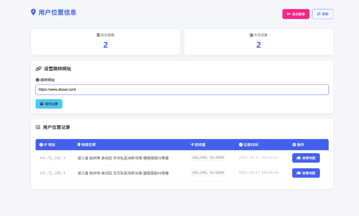Viewport: 359px width, 216px height.
Task: Click the 总记录数 label text
Action: click(108, 35)
